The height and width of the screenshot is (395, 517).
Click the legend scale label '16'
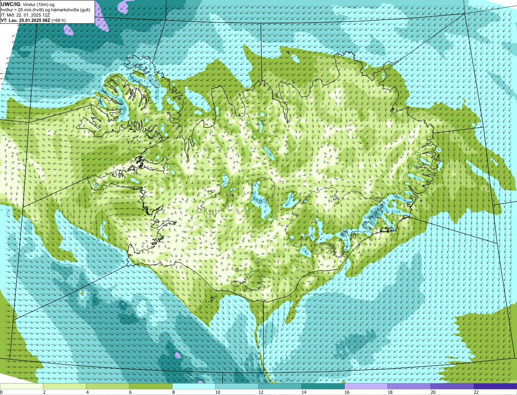[347, 392]
